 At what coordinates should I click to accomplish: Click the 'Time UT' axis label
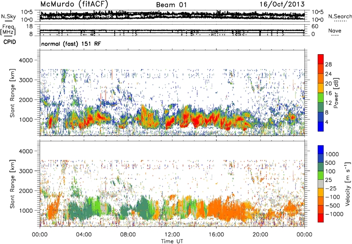172,241
